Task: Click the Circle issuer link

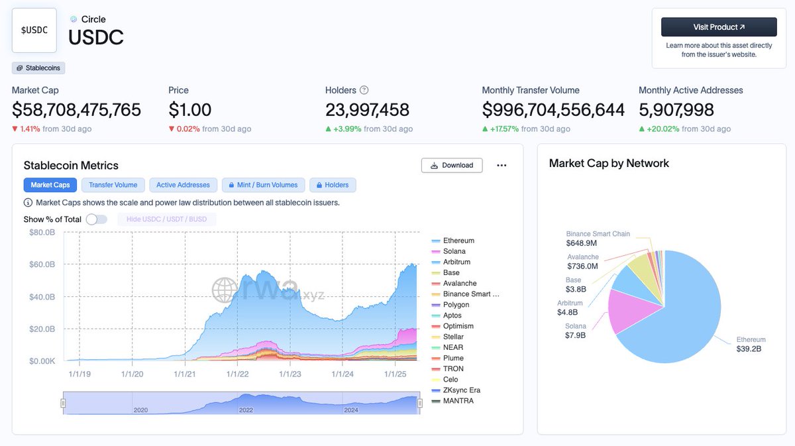Action: (93, 19)
